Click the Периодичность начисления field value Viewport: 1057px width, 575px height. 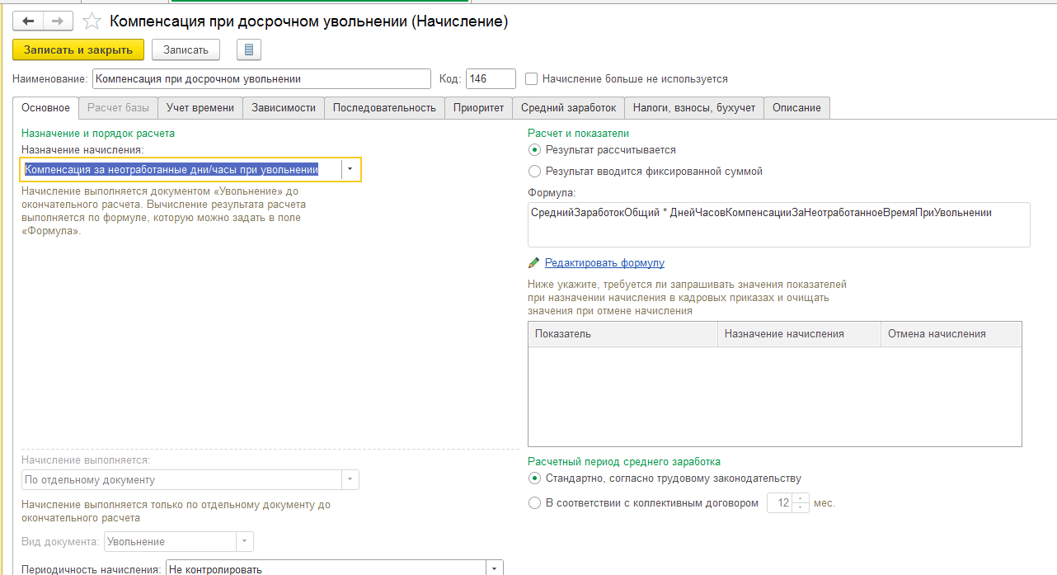pyautogui.click(x=325, y=569)
